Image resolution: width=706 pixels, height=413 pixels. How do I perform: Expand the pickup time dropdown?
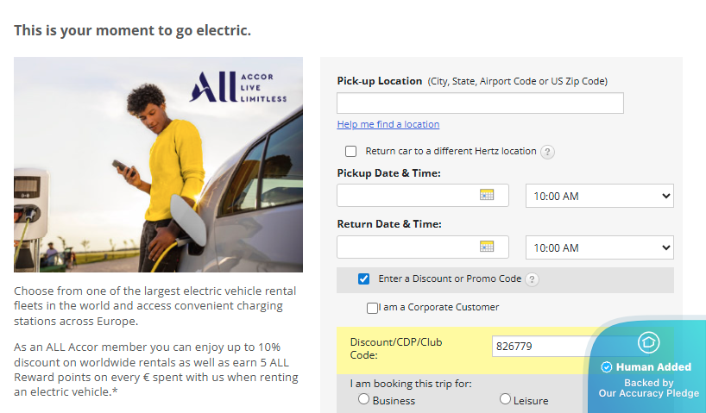599,196
